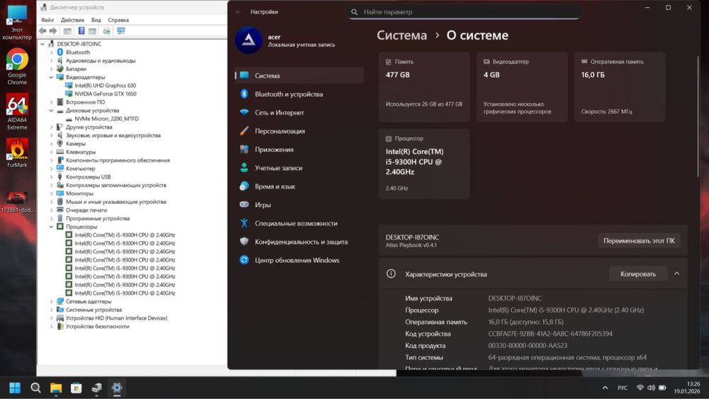Viewport: 709px width, 399px height.
Task: Open 'Вид' menu in Device Manager
Action: coord(96,20)
